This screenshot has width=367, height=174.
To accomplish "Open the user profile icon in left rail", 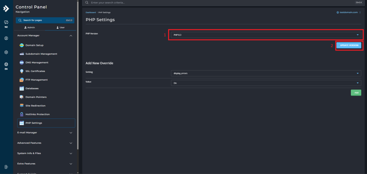I will tap(6, 38).
